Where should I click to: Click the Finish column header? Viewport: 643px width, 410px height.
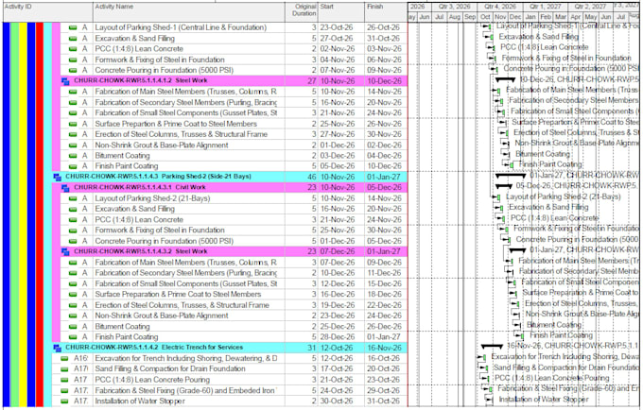386,12
